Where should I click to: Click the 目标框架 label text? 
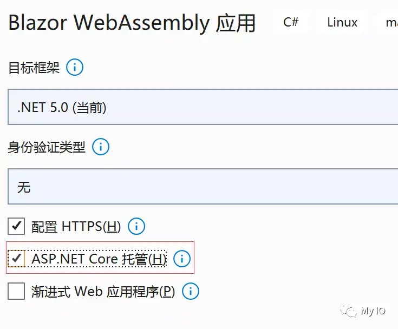coord(34,68)
